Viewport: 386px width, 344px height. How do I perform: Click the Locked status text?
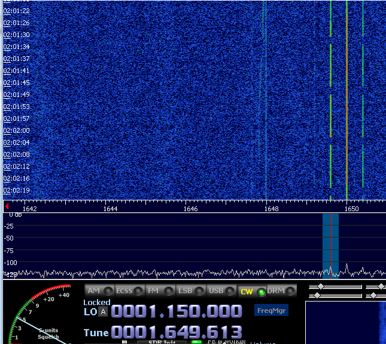(97, 302)
